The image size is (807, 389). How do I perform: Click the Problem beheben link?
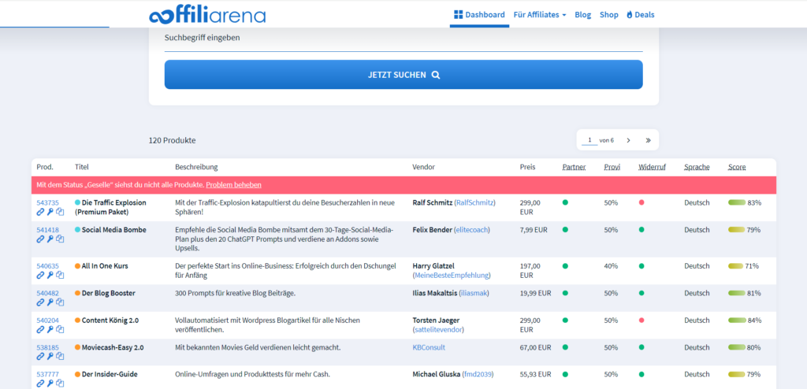point(233,185)
